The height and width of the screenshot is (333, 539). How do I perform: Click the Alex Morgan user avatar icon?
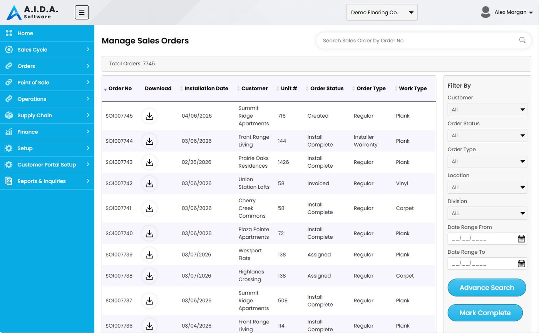click(485, 12)
